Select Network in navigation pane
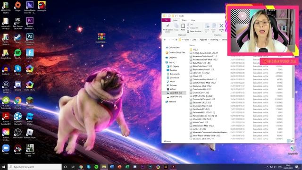The width and height of the screenshot is (302, 170). pyautogui.click(x=171, y=102)
